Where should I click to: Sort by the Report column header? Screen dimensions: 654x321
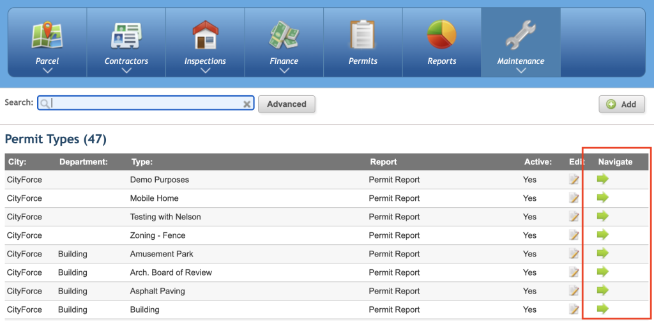[x=383, y=162]
